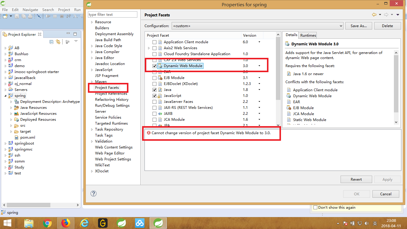407x229 pixels.
Task: Expand the Resource properties node
Action: pyautogui.click(x=92, y=22)
